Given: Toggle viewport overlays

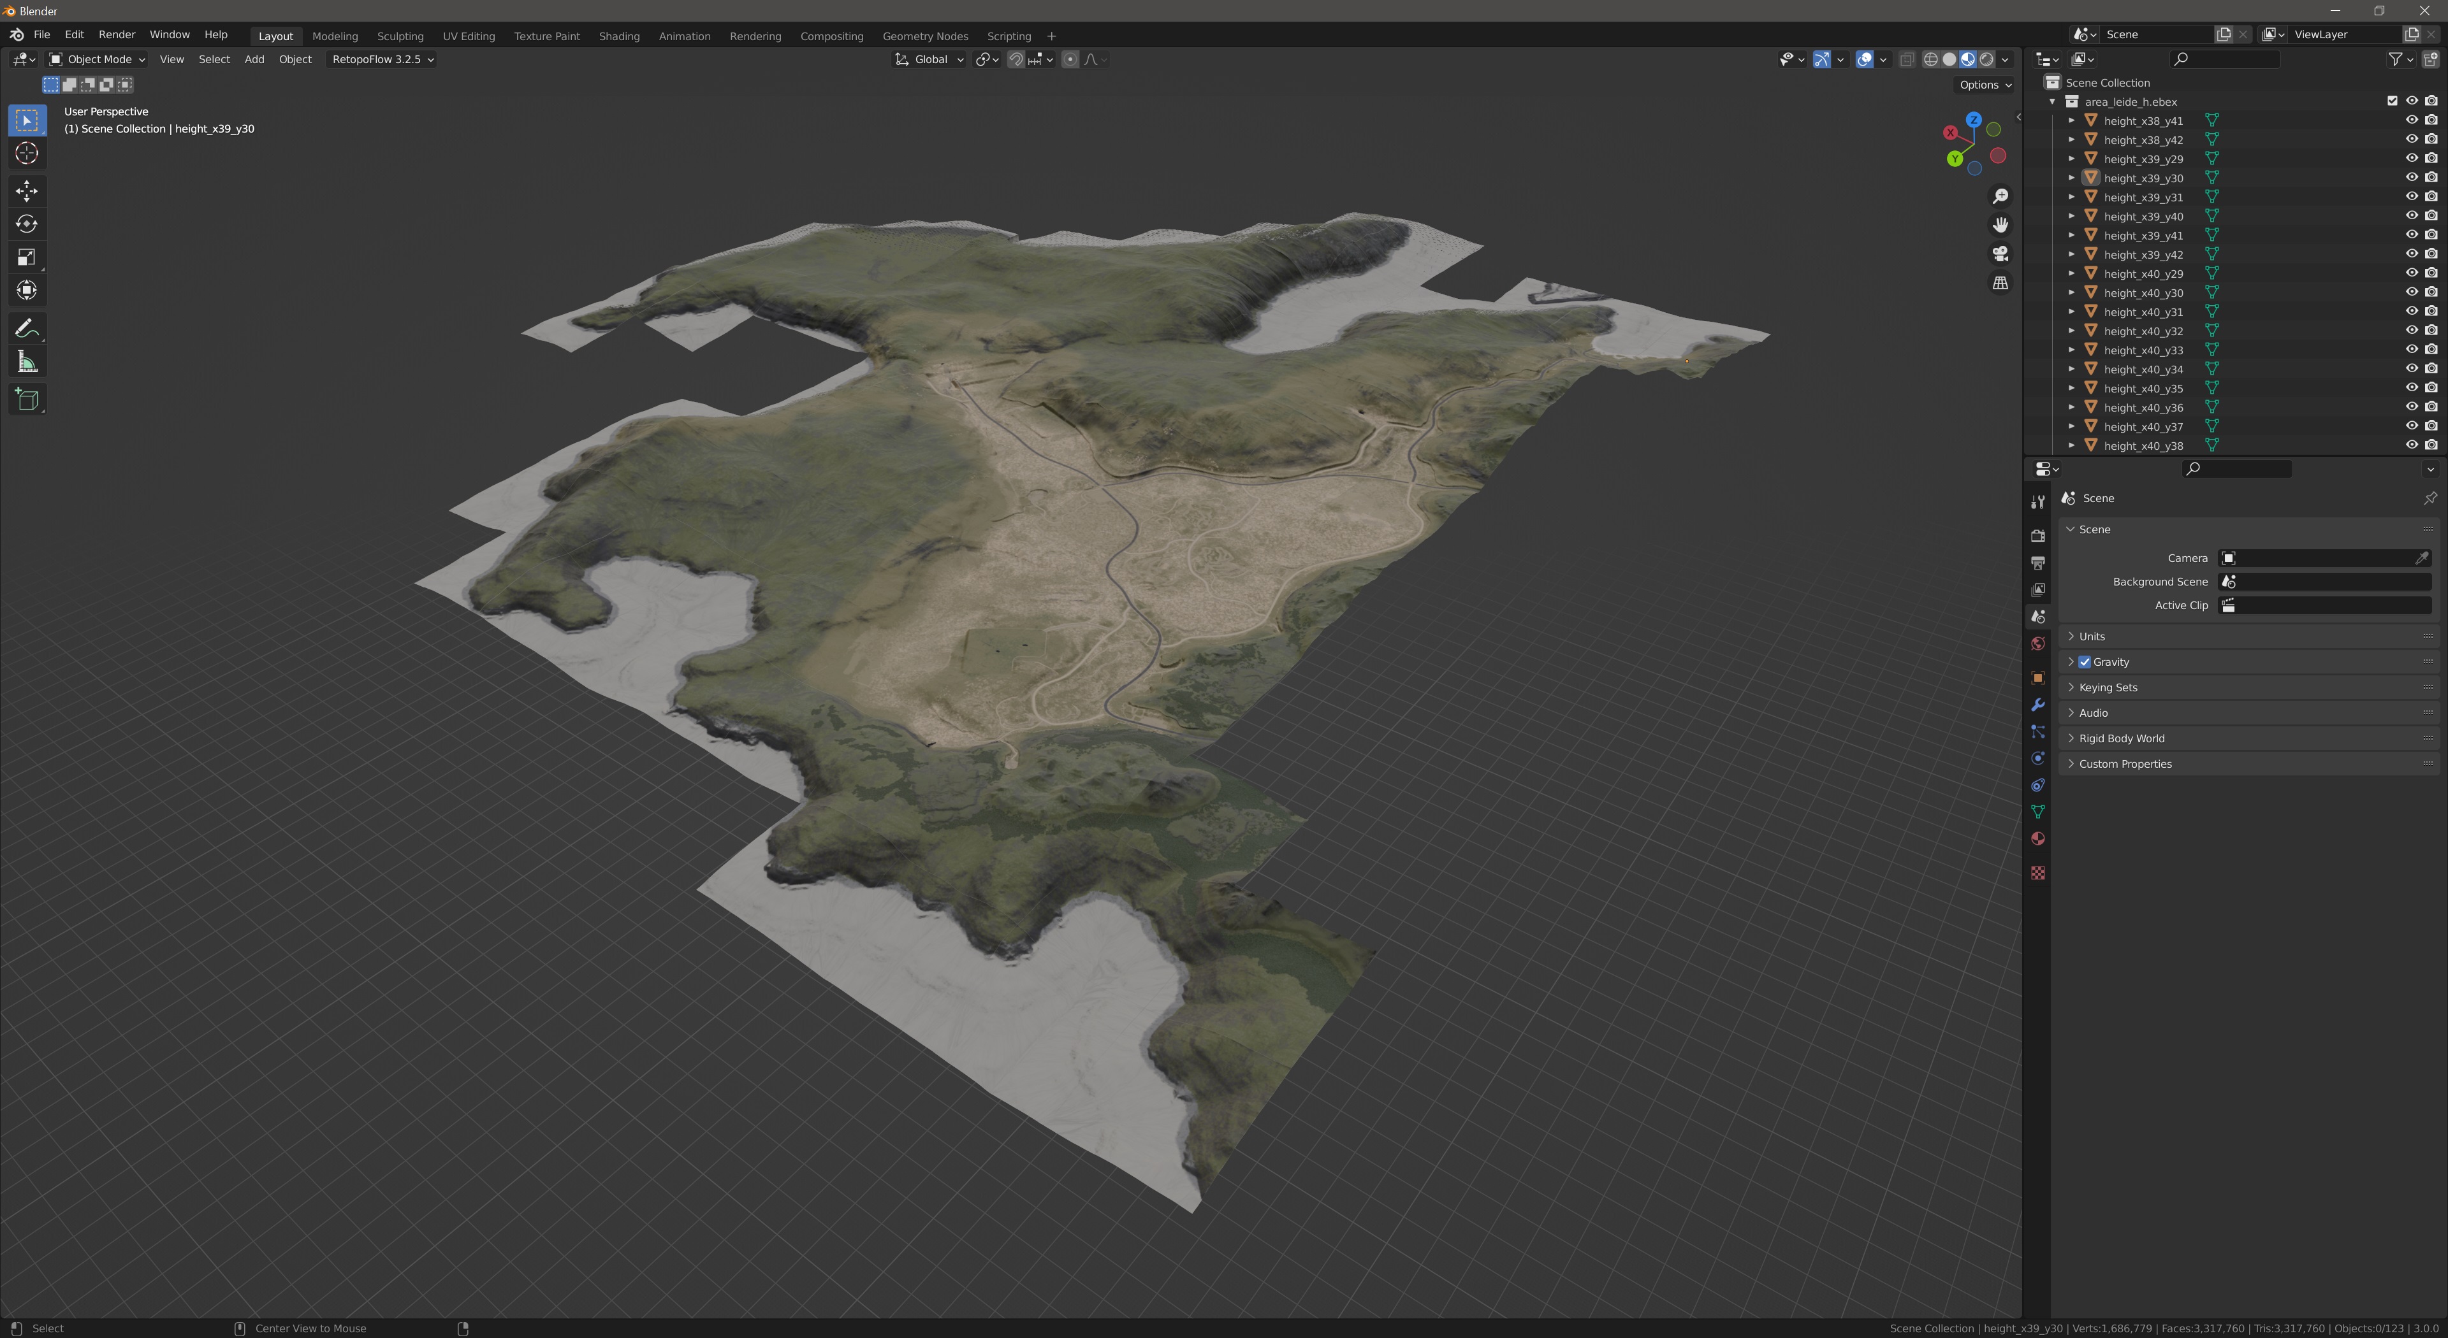Looking at the screenshot, I should point(1865,59).
